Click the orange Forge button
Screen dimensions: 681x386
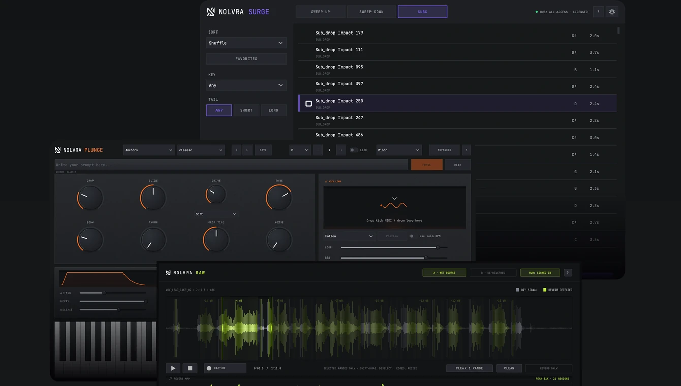click(x=427, y=165)
